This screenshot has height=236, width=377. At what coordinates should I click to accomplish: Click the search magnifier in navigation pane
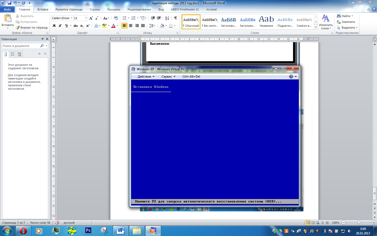[42, 46]
